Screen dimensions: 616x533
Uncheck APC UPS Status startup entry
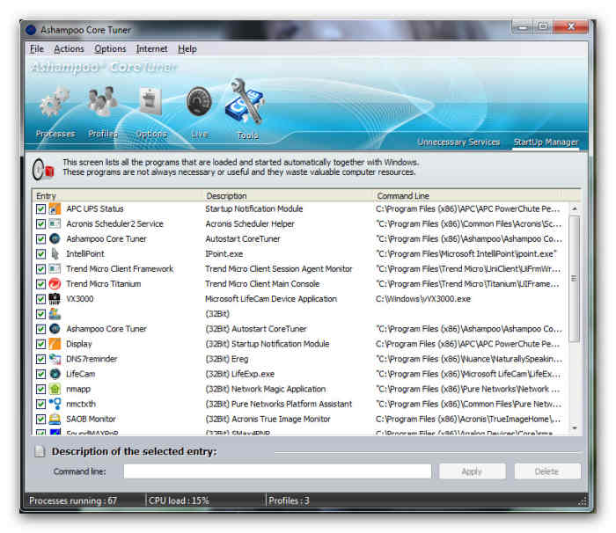coord(40,209)
